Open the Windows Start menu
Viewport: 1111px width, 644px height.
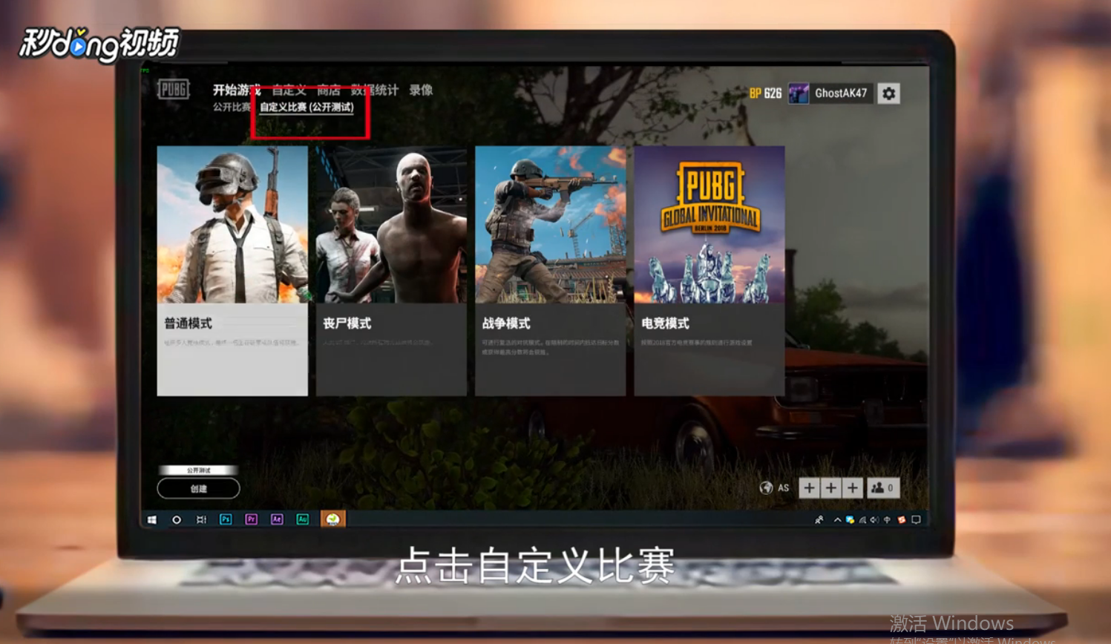click(x=152, y=519)
